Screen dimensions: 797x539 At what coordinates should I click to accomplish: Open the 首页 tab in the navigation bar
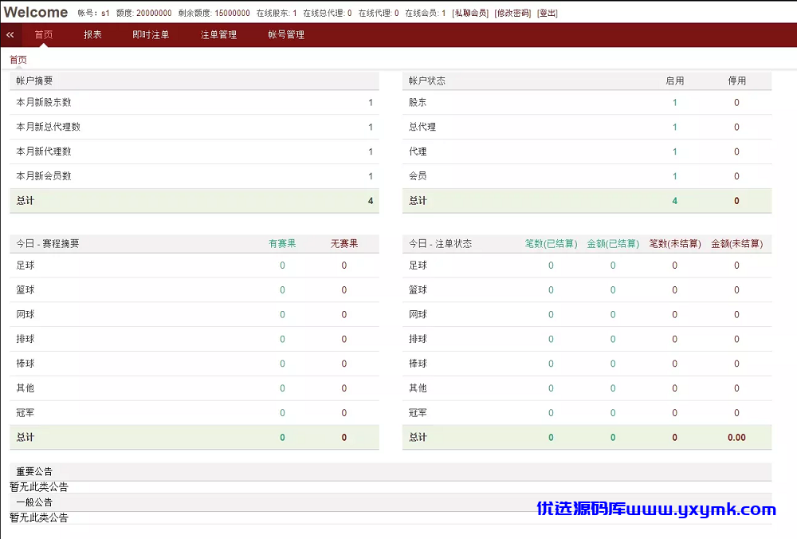[44, 35]
